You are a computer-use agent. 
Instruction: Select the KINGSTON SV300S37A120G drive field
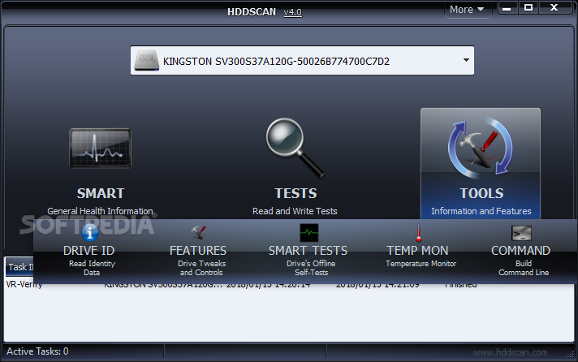coord(302,60)
